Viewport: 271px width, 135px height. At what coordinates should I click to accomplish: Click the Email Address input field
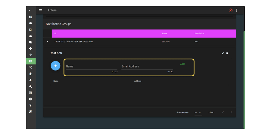click(147, 67)
